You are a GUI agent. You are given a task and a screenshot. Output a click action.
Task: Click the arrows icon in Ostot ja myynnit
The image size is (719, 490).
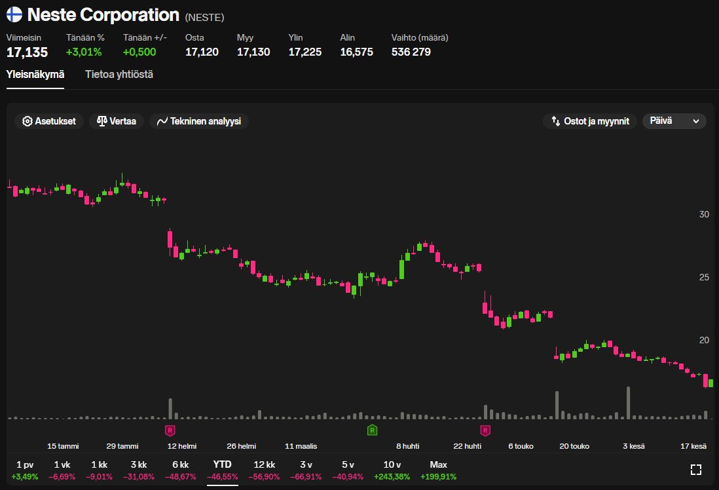point(556,121)
